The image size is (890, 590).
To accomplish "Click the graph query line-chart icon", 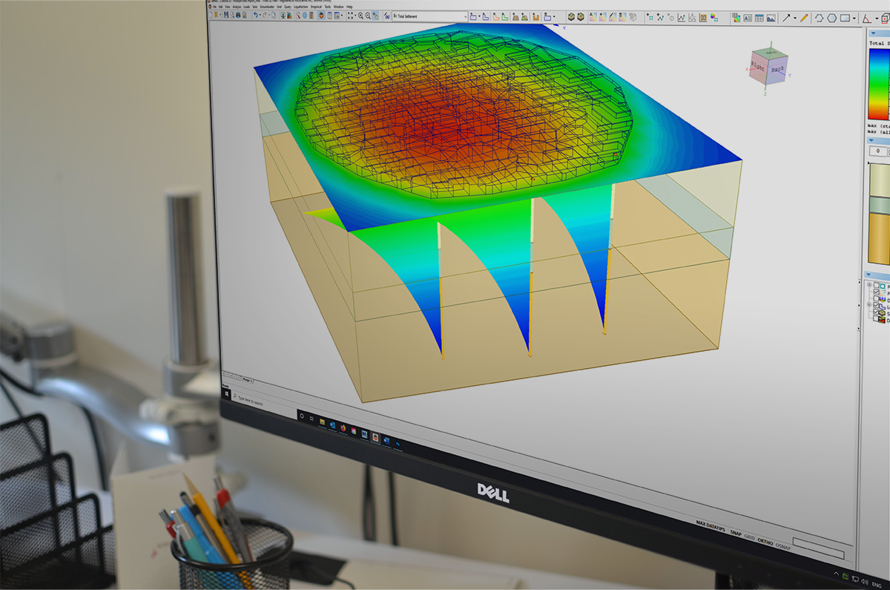I will (681, 17).
